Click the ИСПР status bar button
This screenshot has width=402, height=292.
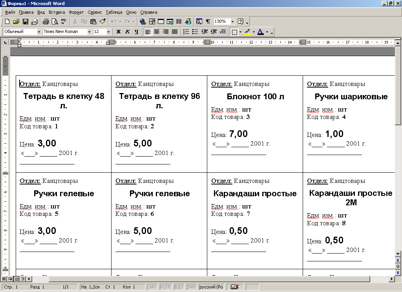click(x=165, y=287)
